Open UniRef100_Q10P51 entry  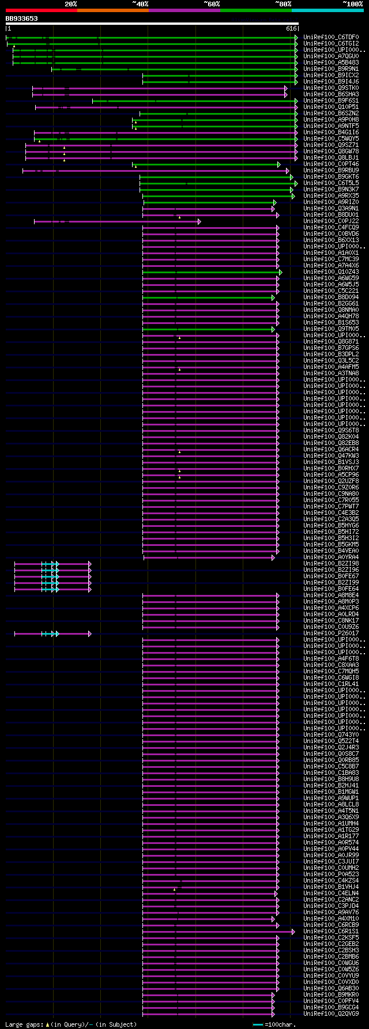[x=332, y=107]
